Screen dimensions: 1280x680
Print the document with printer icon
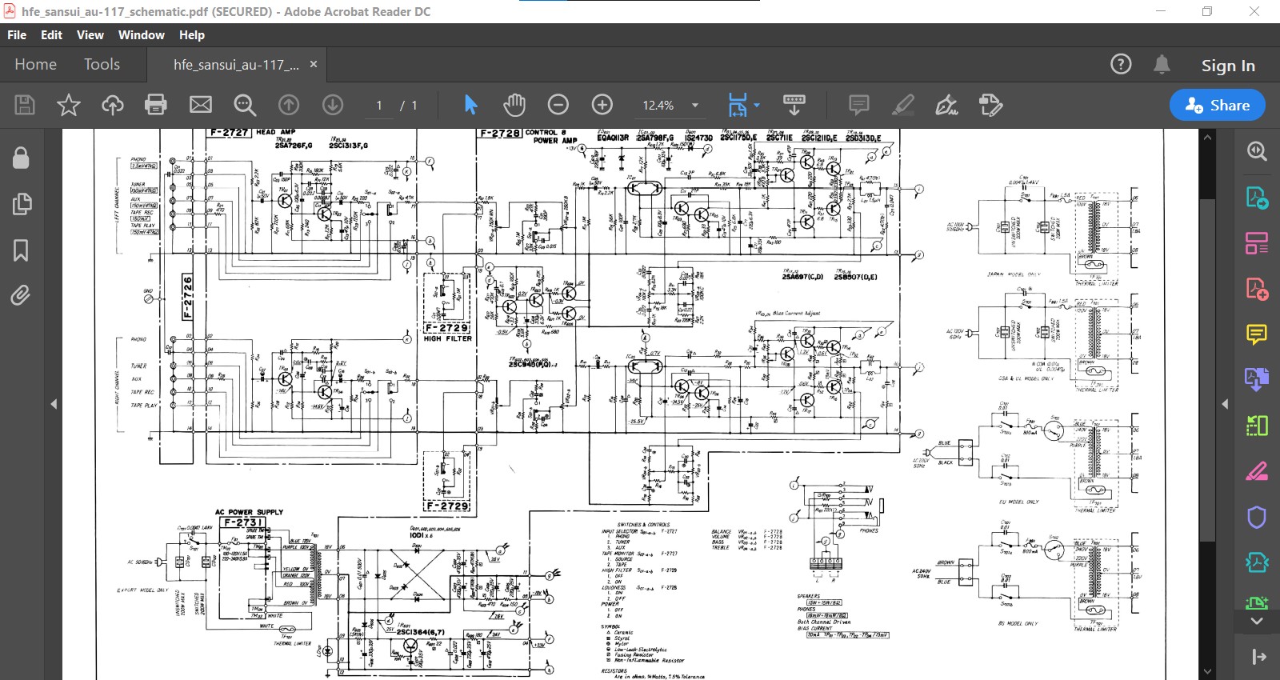[156, 105]
